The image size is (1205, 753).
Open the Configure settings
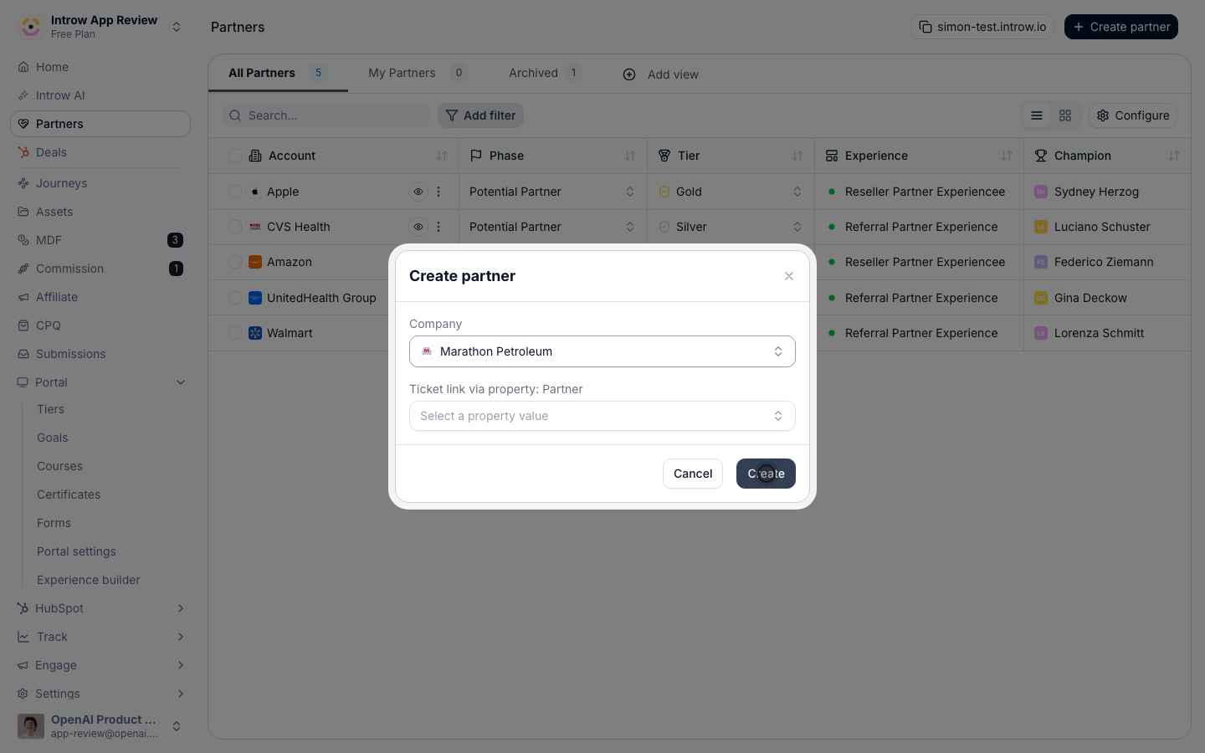pos(1133,115)
